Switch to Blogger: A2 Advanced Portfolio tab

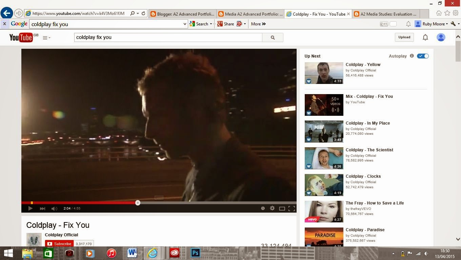pos(182,14)
